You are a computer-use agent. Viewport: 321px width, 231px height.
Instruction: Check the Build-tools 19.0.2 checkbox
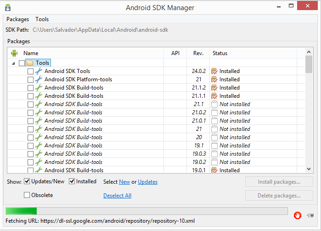pos(30,162)
